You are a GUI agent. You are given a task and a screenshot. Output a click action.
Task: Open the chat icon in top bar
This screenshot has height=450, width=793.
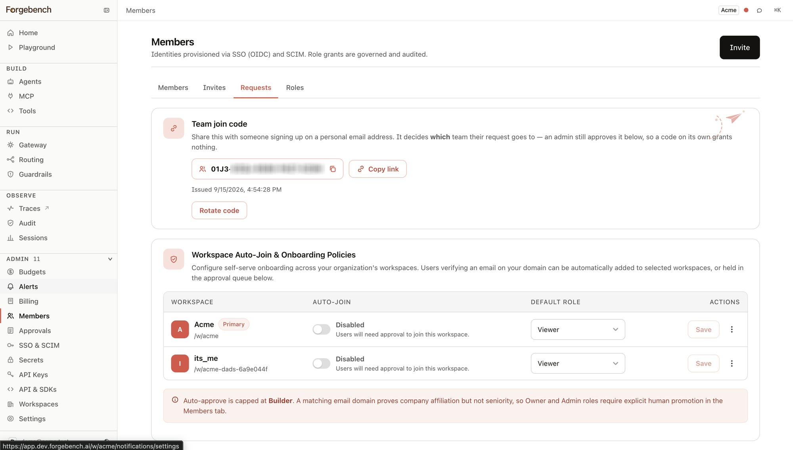tap(759, 10)
